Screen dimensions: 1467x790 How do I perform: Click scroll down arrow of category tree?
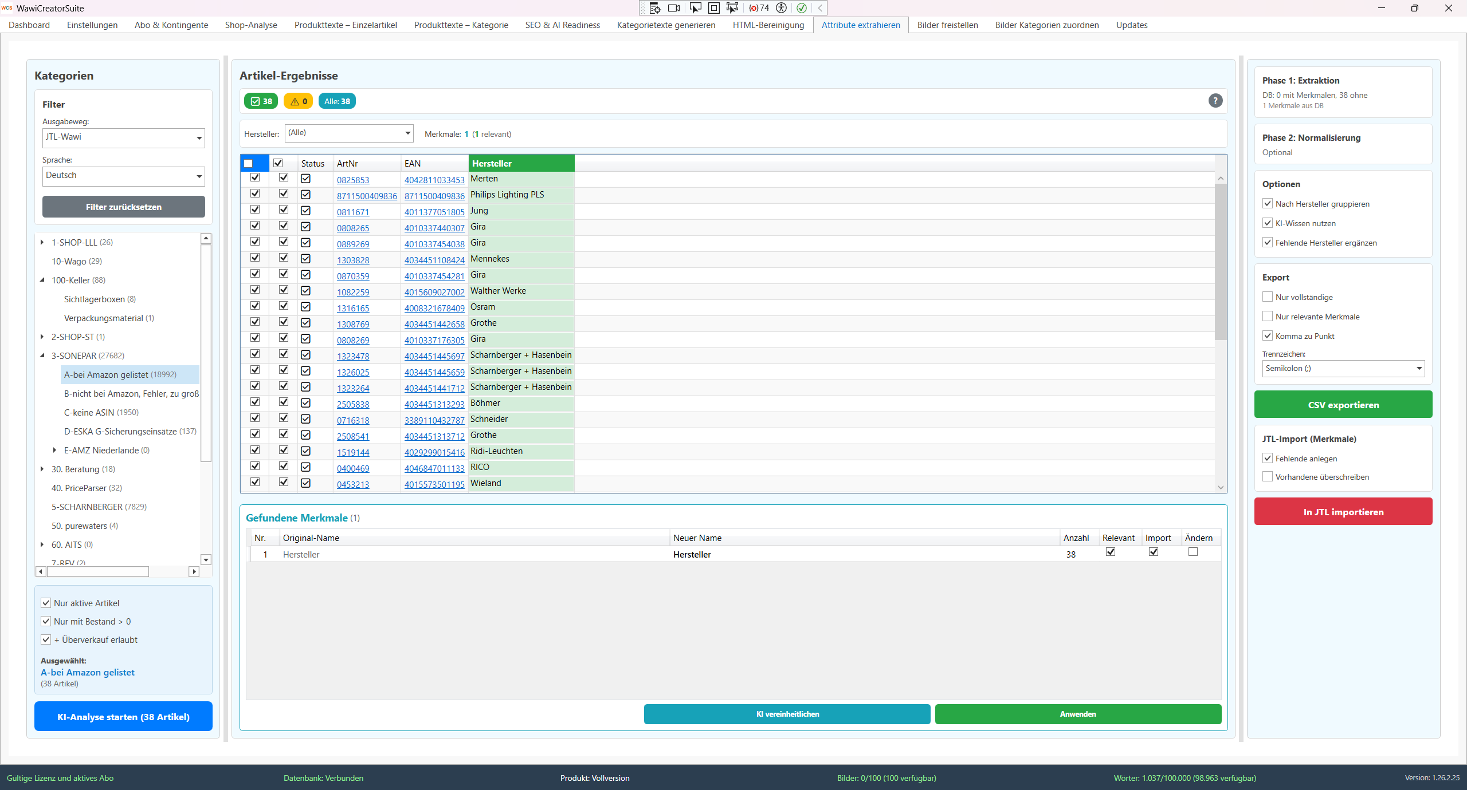coord(206,560)
